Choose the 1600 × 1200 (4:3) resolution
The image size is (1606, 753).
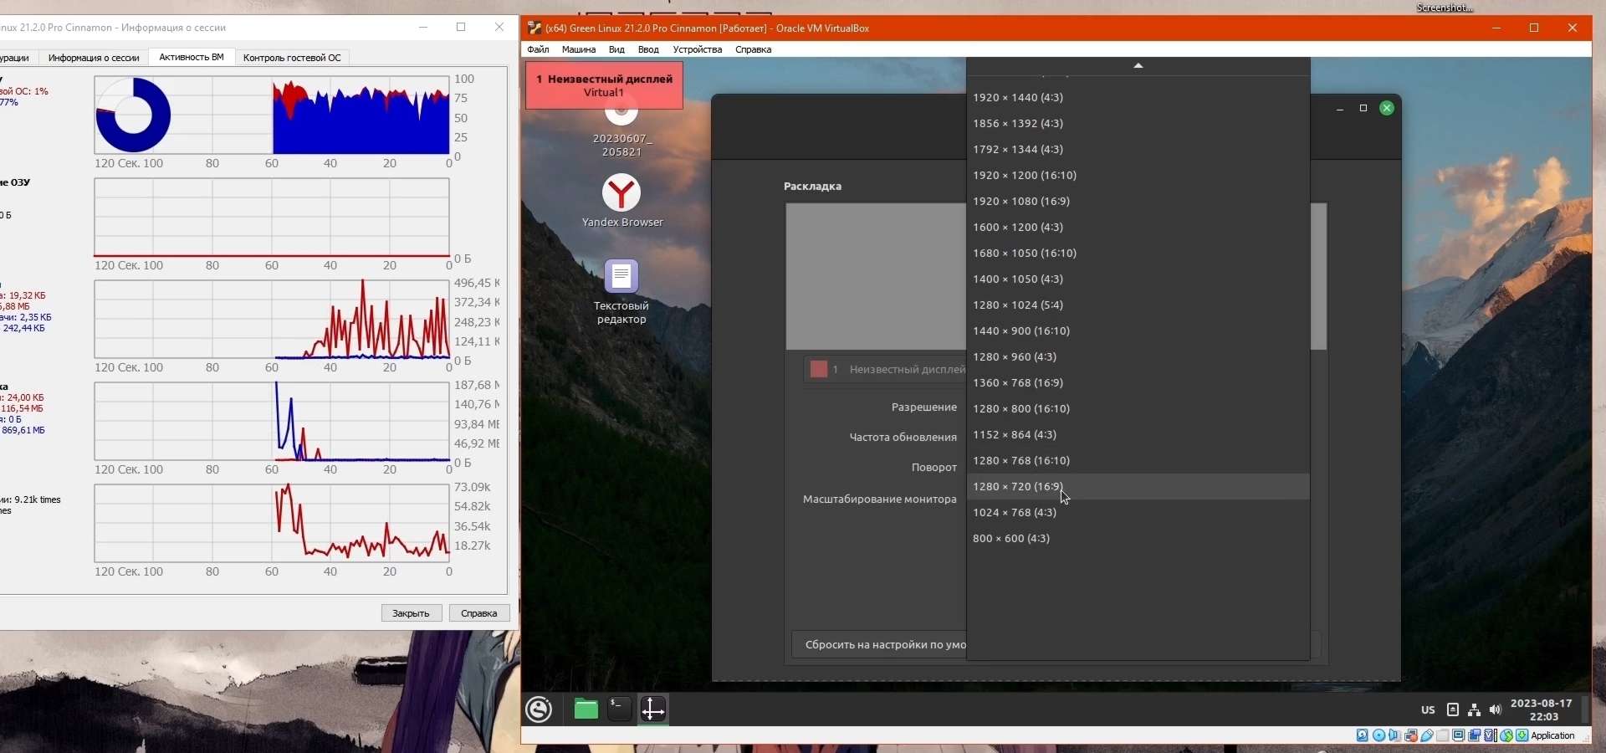(1138, 228)
